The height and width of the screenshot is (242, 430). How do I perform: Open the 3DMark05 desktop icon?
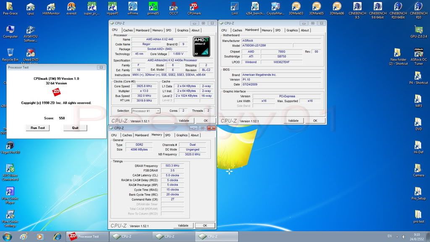coord(317,8)
